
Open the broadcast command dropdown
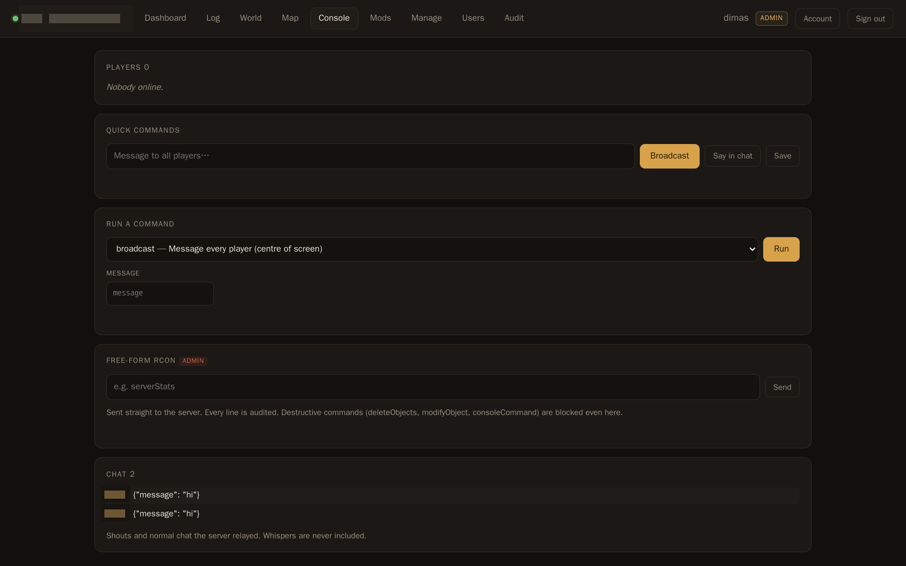point(432,249)
